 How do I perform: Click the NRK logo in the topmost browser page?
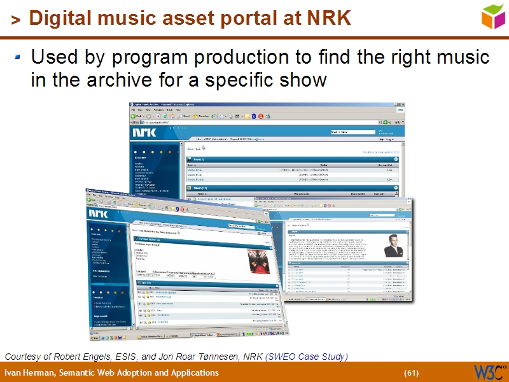coord(143,133)
